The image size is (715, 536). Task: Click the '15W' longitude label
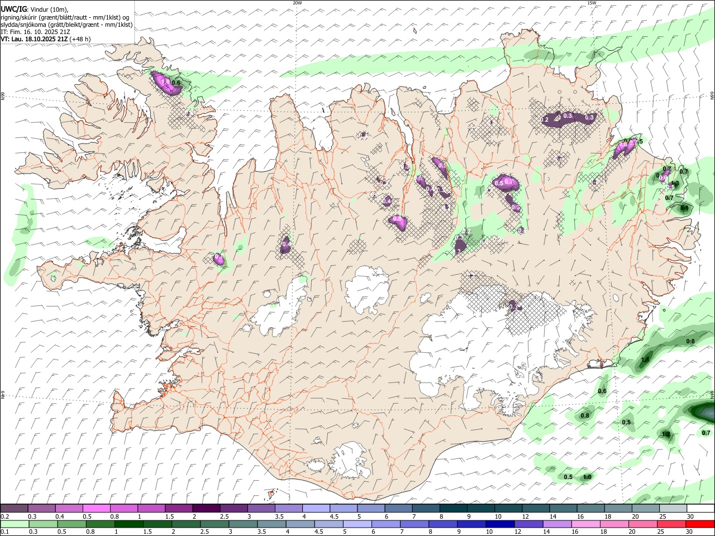click(x=592, y=3)
